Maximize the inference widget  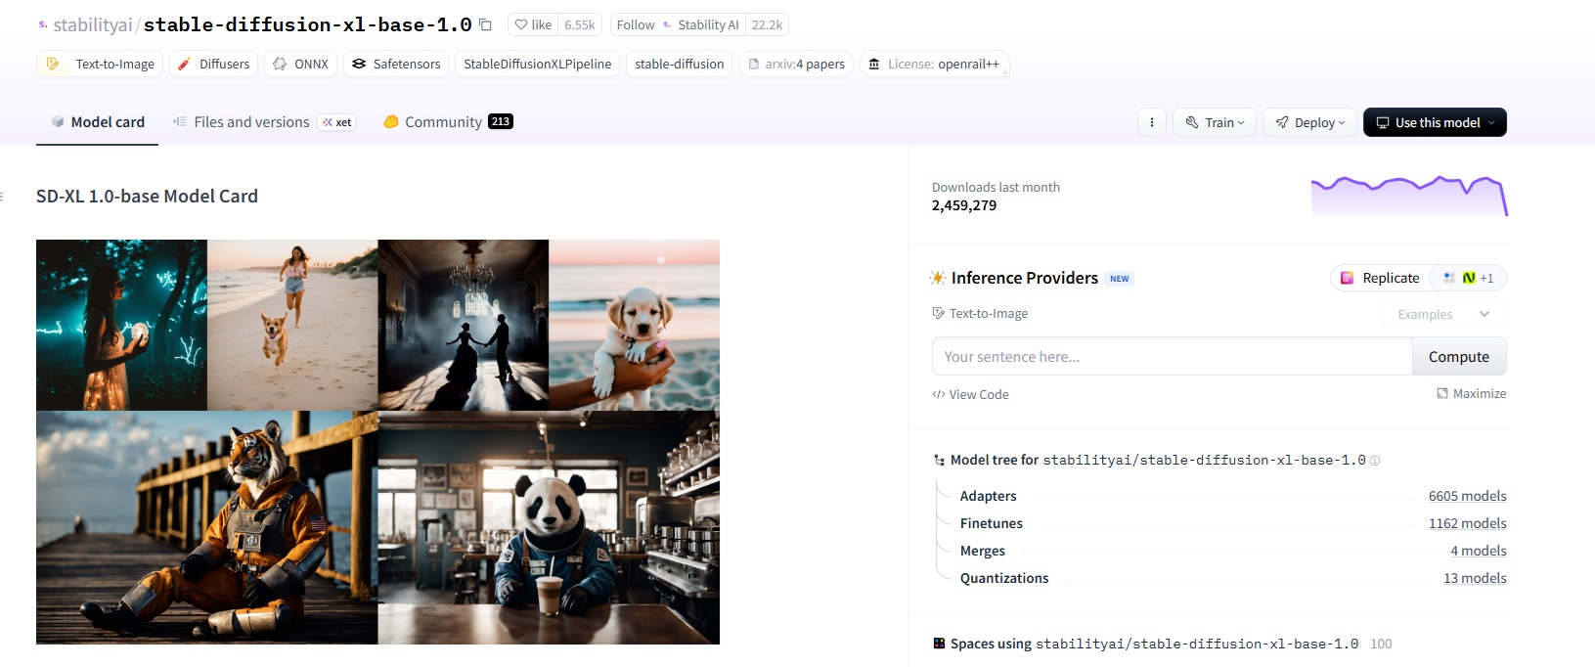1471,393
